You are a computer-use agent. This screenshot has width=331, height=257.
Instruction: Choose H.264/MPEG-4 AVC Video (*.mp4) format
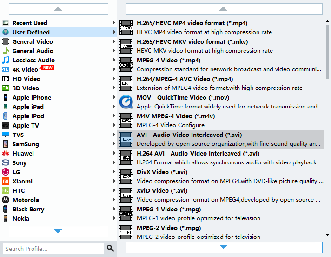[221, 83]
